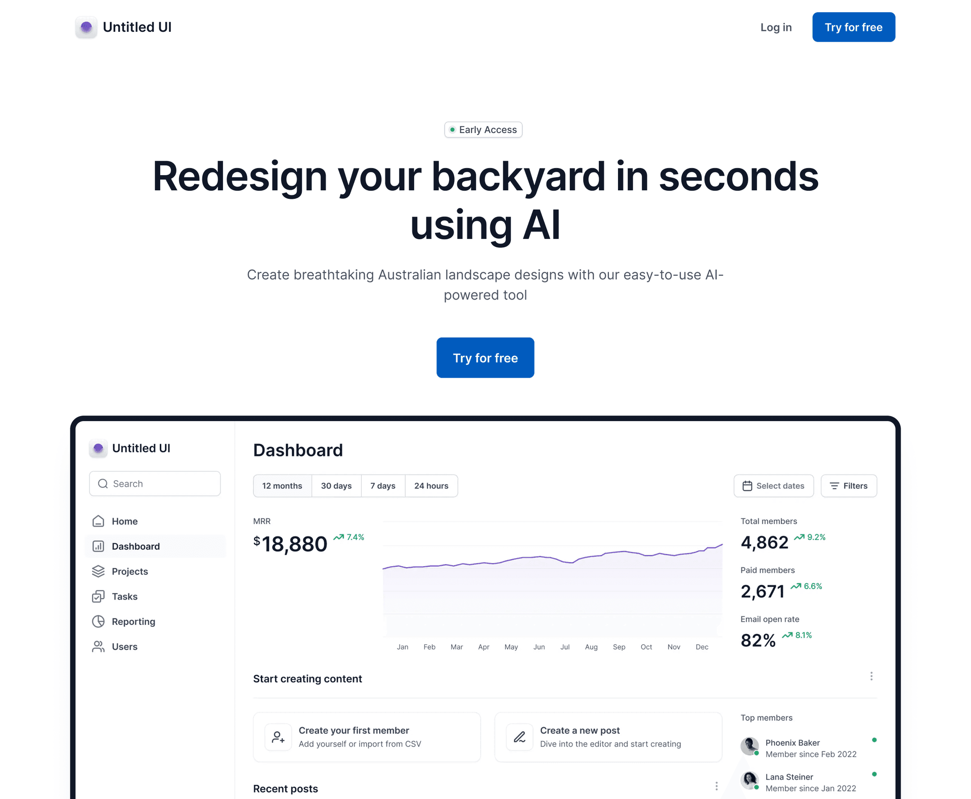The image size is (971, 799).
Task: Click the pencil icon on new post card
Action: point(519,737)
